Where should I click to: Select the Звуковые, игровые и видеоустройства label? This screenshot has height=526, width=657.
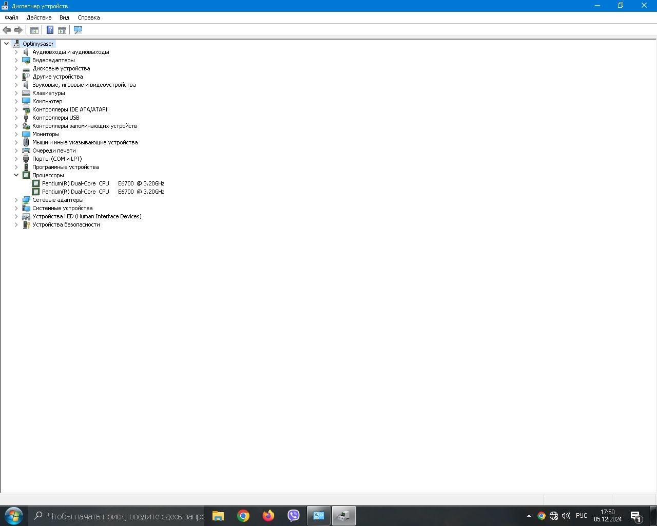click(x=84, y=85)
